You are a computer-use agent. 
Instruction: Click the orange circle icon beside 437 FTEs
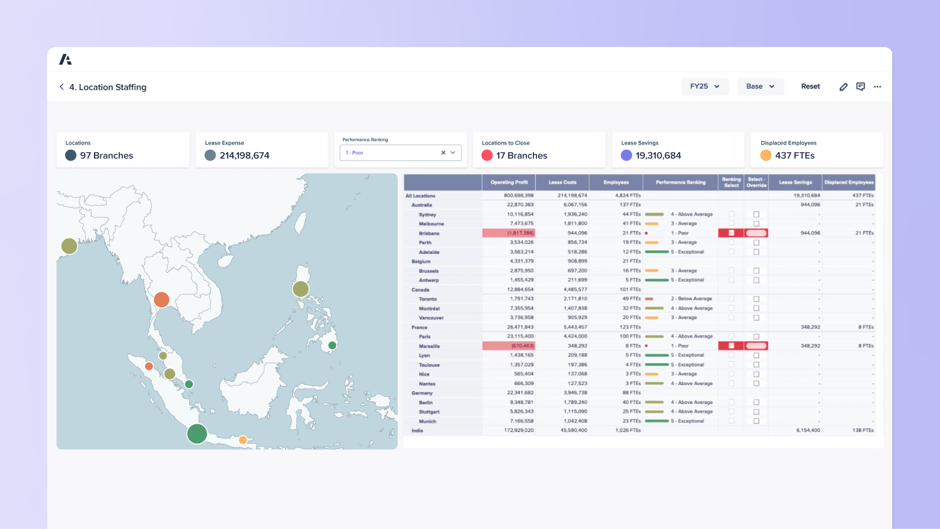pyautogui.click(x=766, y=155)
